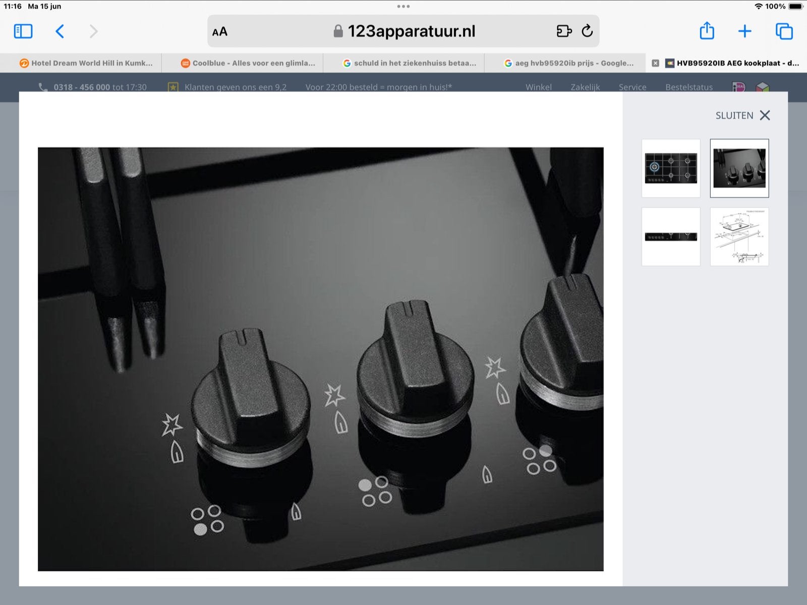Open the Zakelijk menu link

(x=585, y=87)
